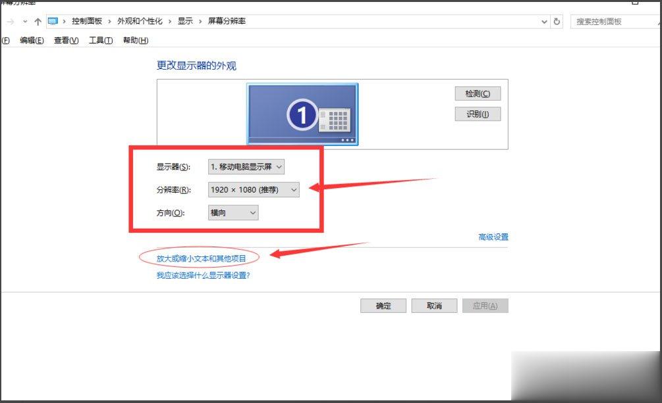Click the refresh icon beside the address bar
662x403 pixels.
[556, 21]
